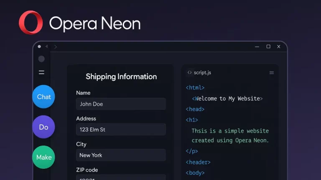Viewport: 321px width, 180px height.
Task: Go back with the left arrow
Action: pyautogui.click(x=47, y=47)
